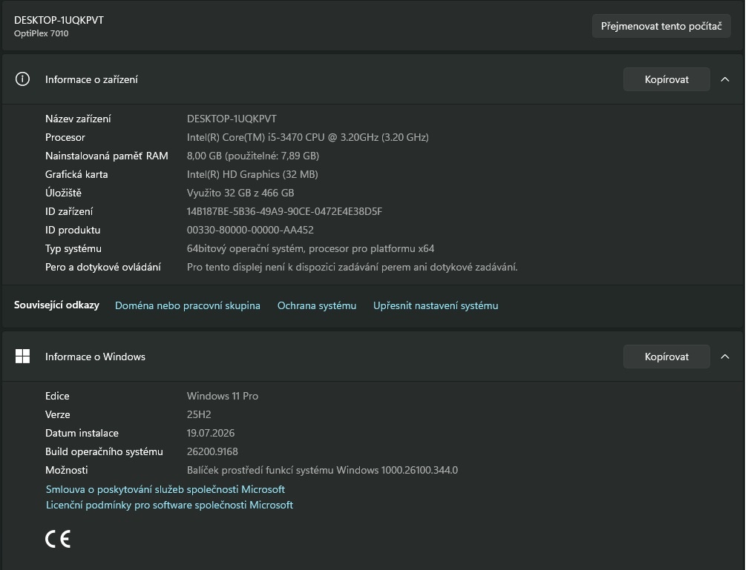Select version value 25H2
Viewport: 748px width, 570px height.
(x=199, y=414)
